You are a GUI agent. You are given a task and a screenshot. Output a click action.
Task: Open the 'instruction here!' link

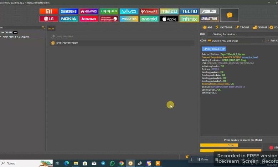point(249,57)
